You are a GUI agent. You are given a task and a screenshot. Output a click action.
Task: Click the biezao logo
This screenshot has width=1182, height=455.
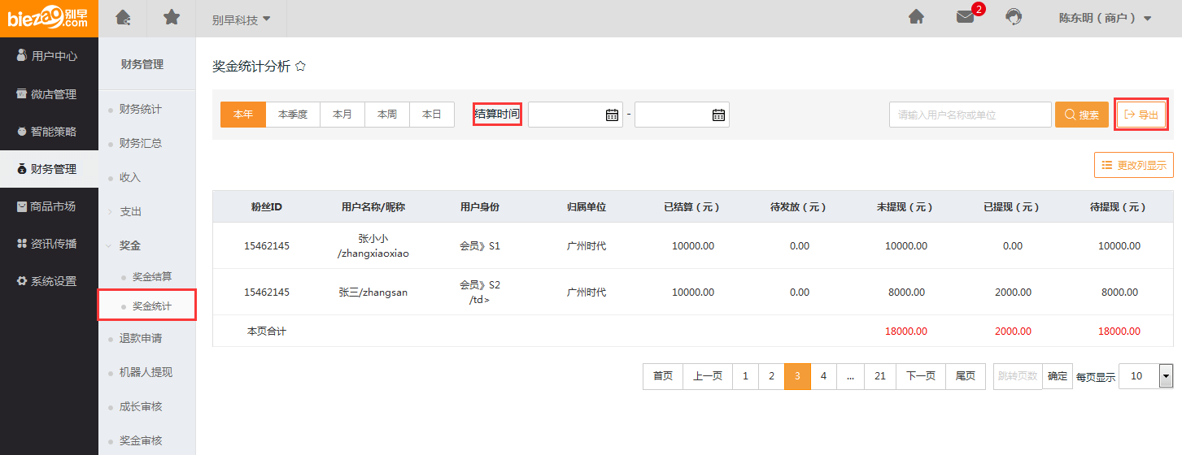(x=49, y=18)
